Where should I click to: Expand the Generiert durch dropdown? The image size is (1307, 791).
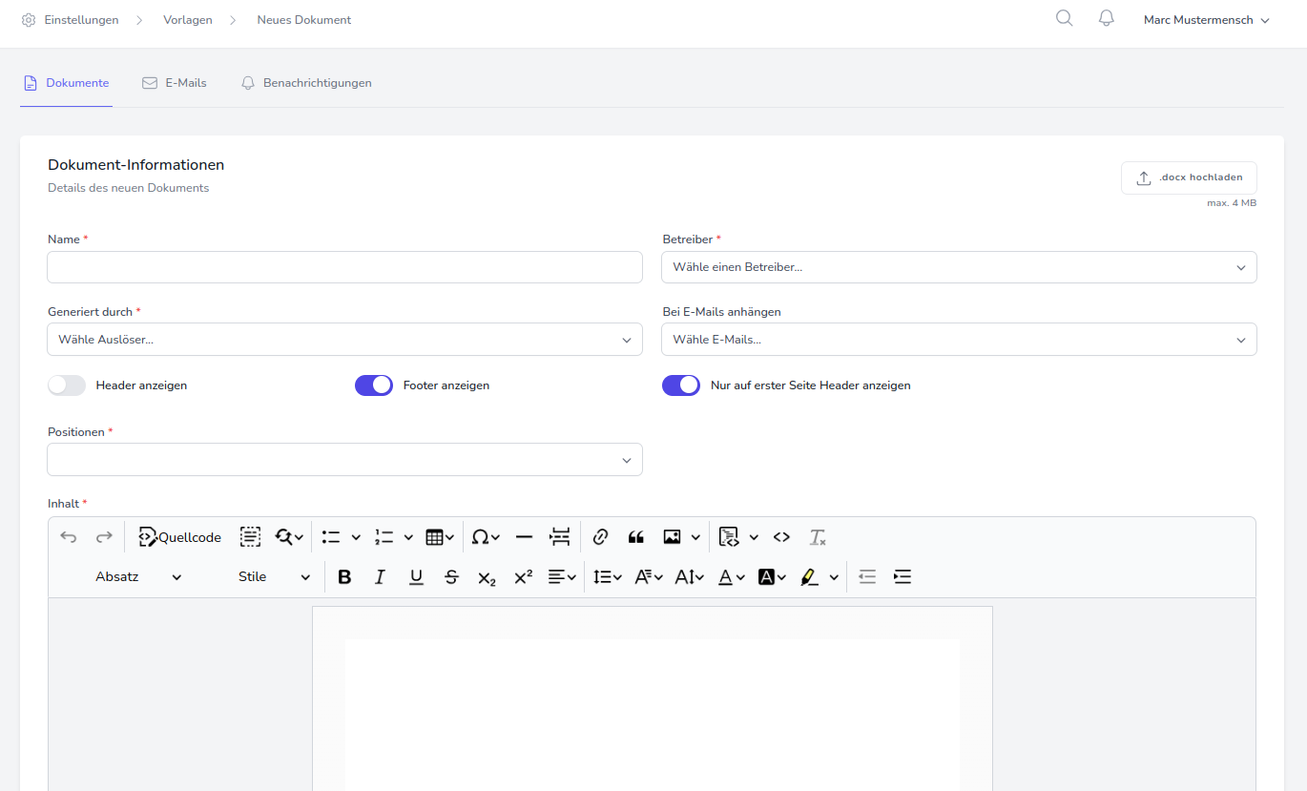344,340
